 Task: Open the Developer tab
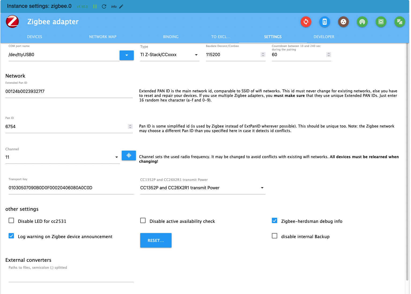(x=324, y=37)
